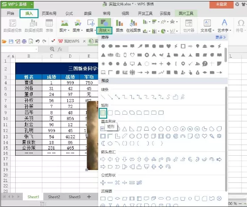
Task: Open the 公式 tab
Action: click(x=69, y=13)
